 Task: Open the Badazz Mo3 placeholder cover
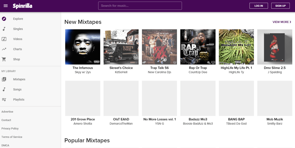198,98
